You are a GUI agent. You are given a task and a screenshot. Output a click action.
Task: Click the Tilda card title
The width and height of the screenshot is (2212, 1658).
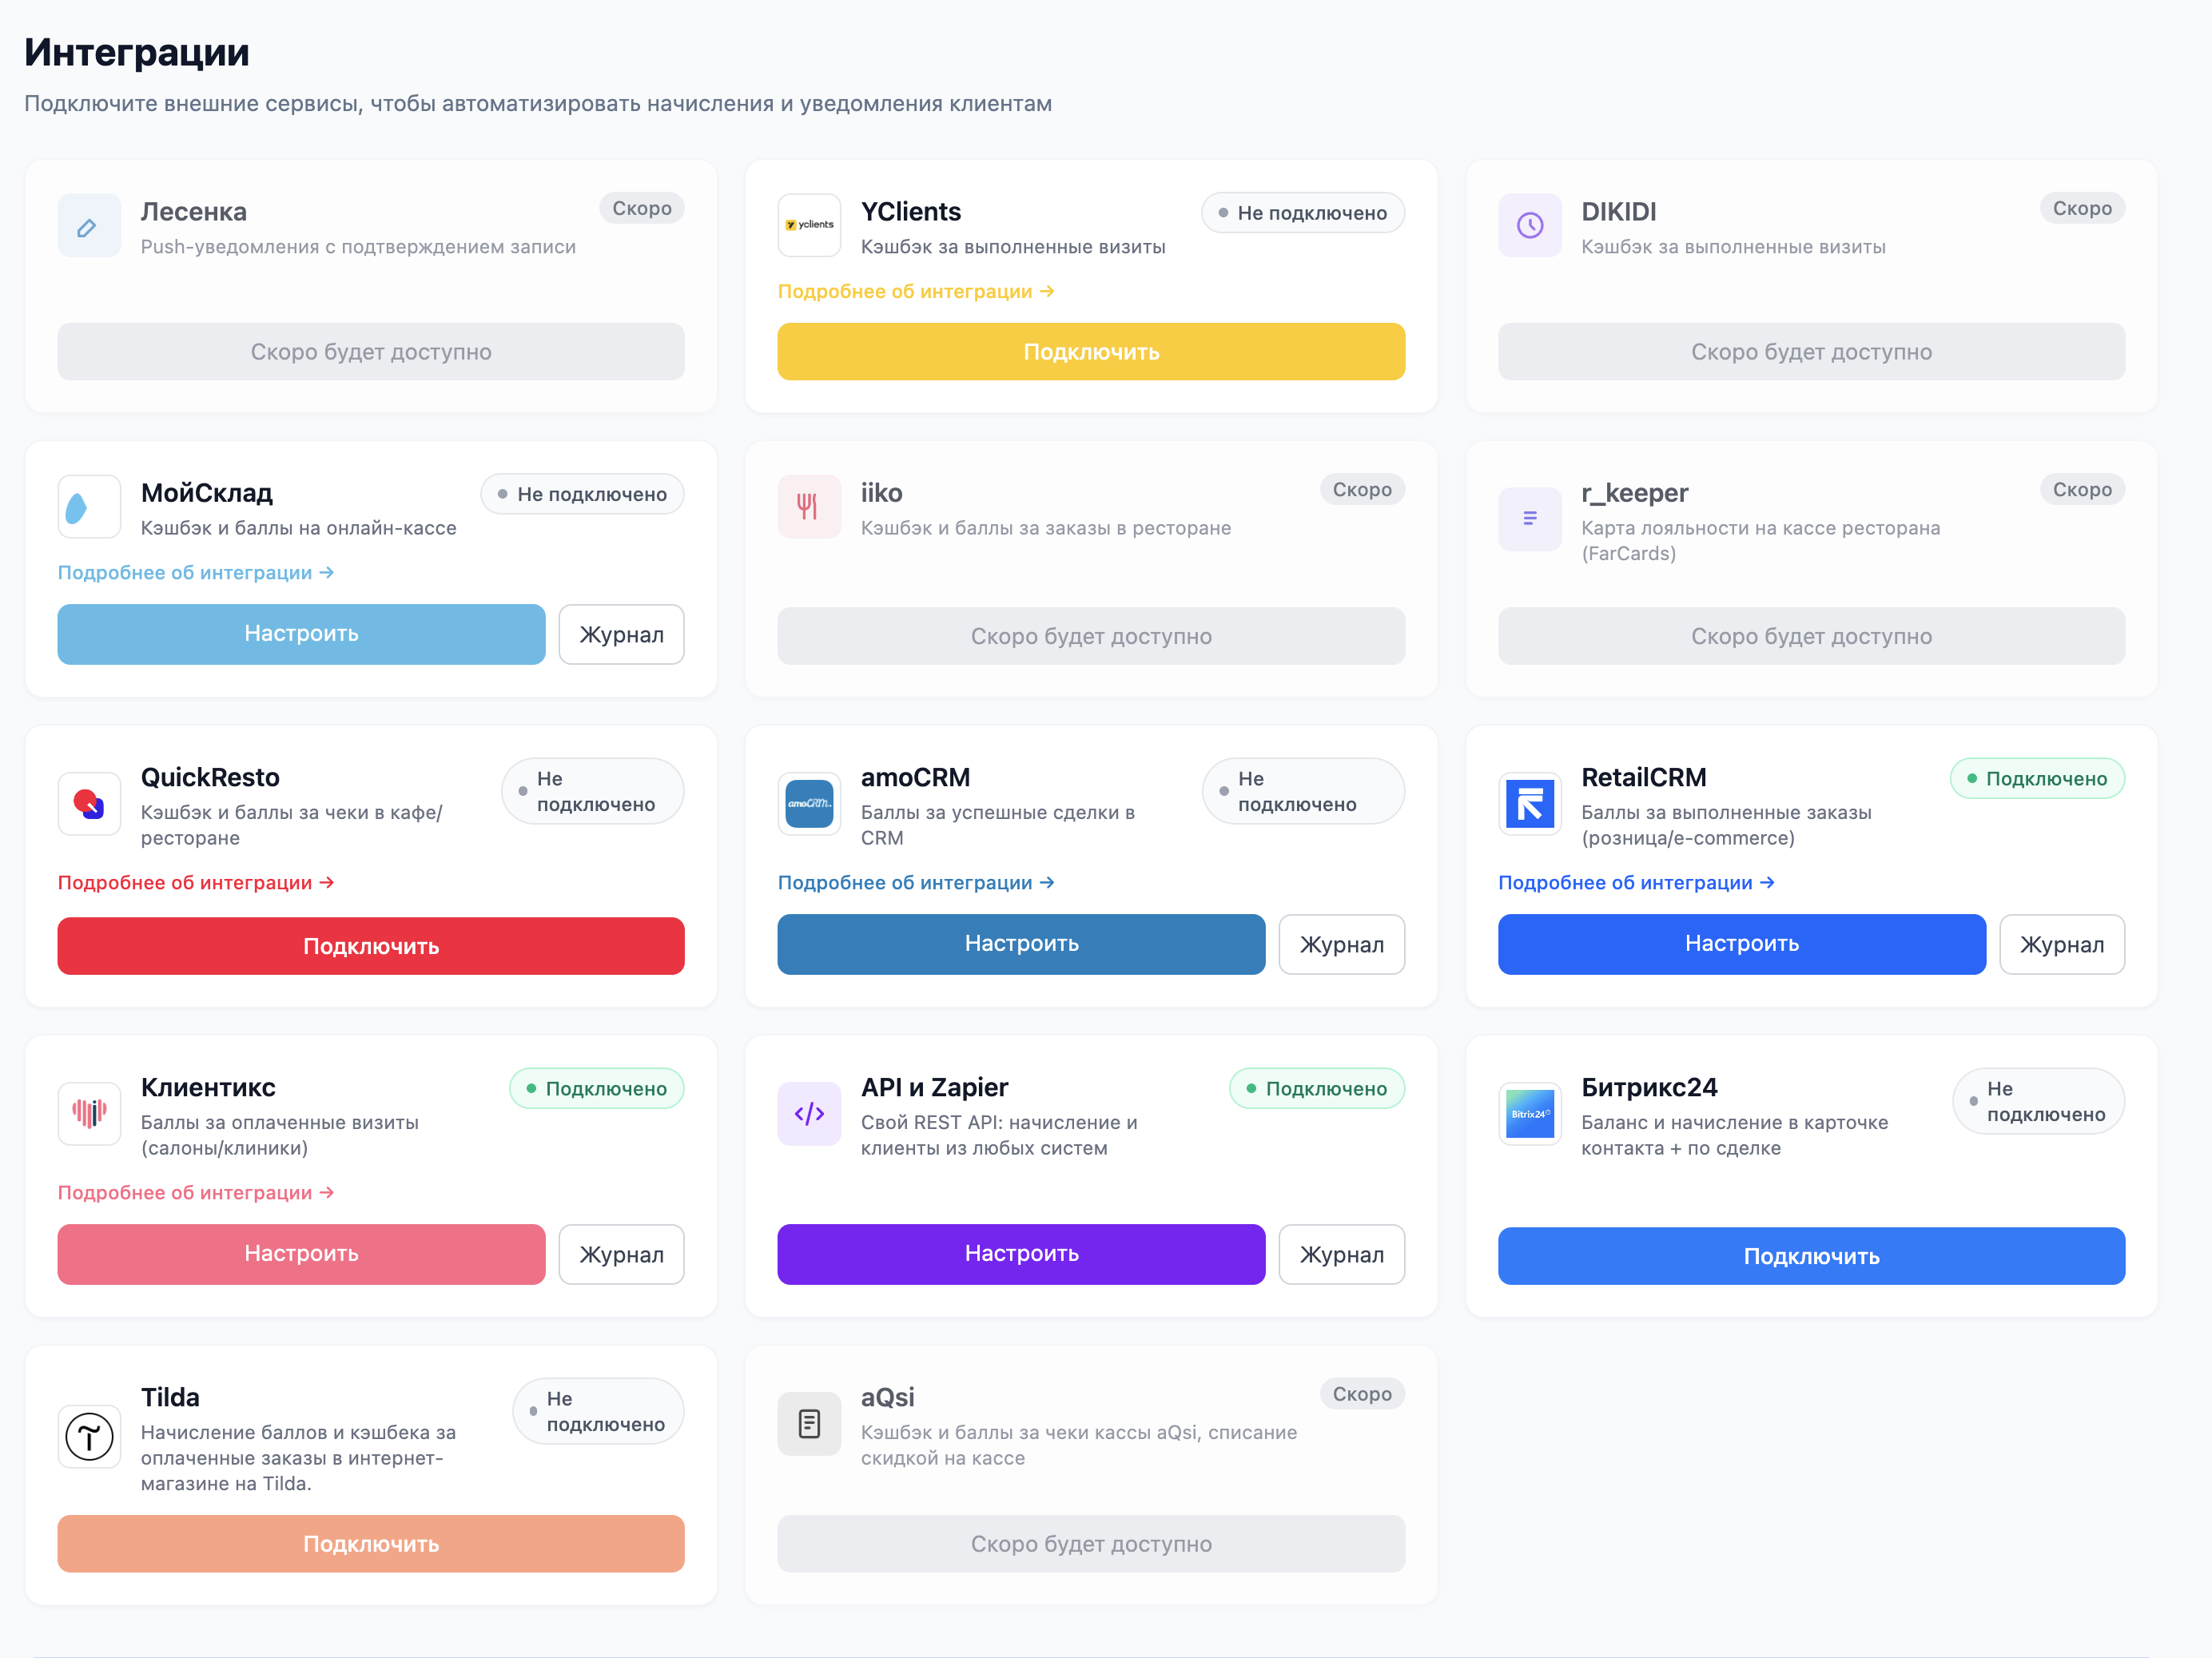[170, 1397]
